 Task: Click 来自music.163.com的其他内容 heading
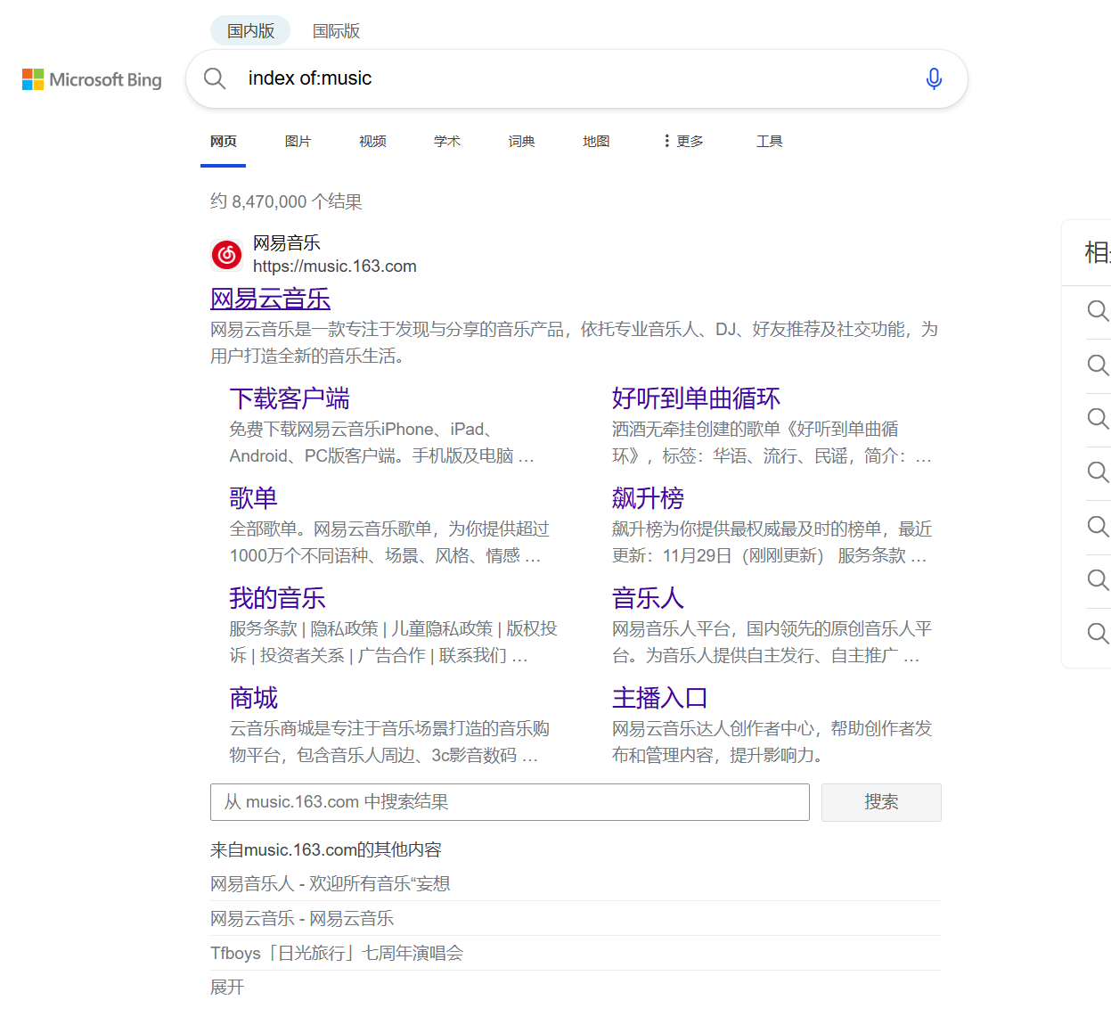tap(326, 849)
